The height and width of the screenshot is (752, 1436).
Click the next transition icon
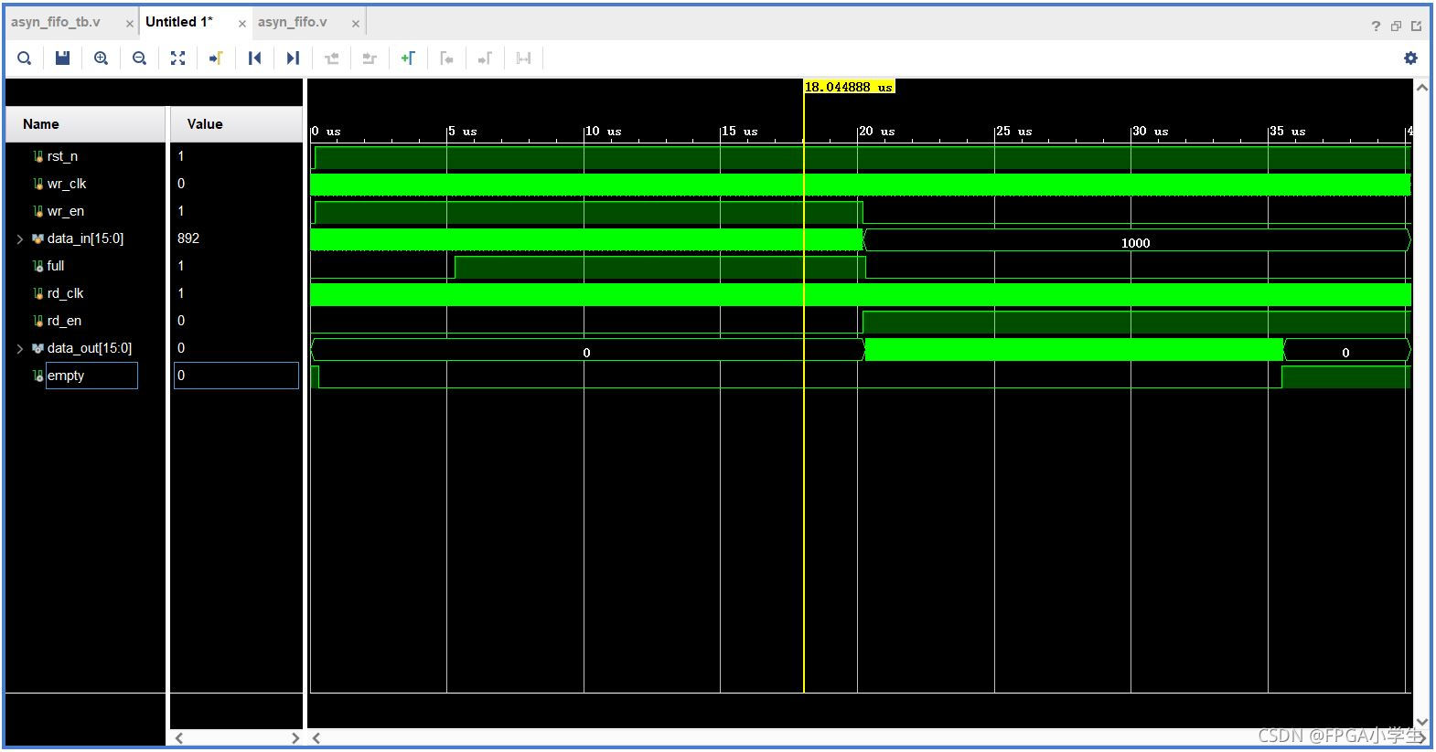tap(370, 58)
